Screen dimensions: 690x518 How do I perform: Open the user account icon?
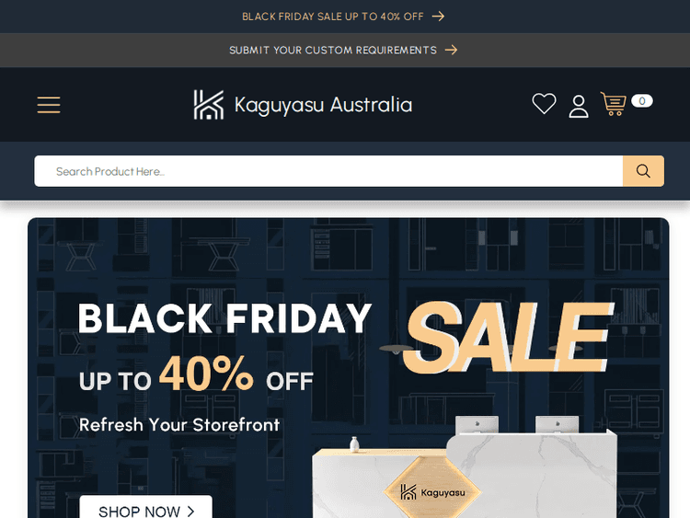click(579, 106)
